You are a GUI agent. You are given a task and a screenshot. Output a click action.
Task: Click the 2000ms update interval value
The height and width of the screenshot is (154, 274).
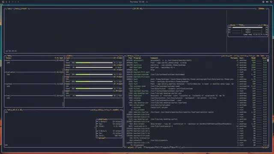262,9
